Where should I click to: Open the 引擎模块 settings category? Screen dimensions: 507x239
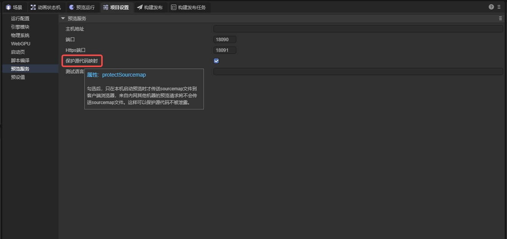pos(20,27)
